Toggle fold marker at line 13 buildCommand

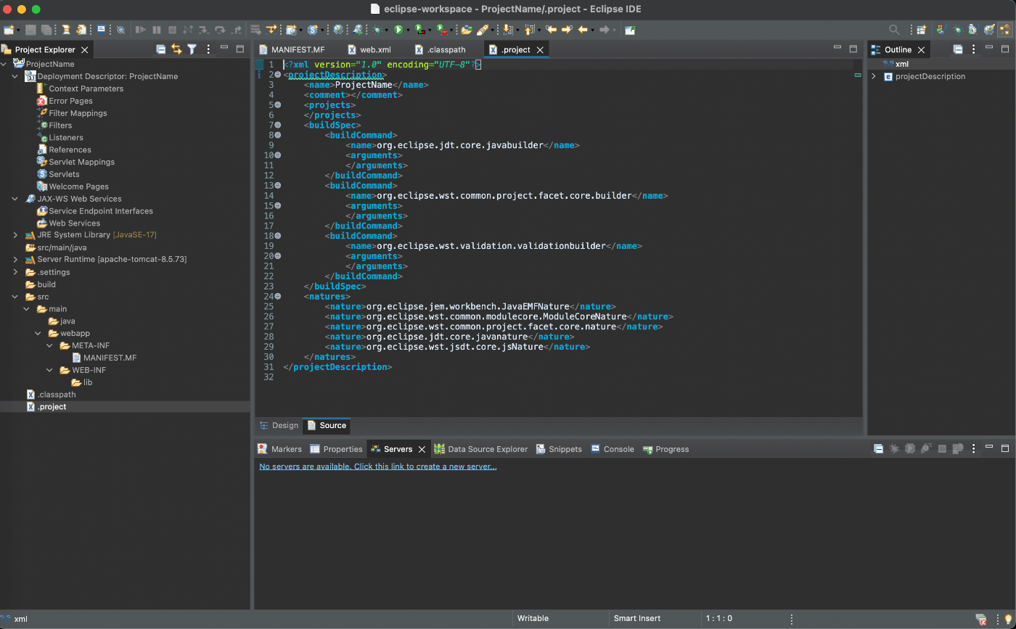coord(278,186)
